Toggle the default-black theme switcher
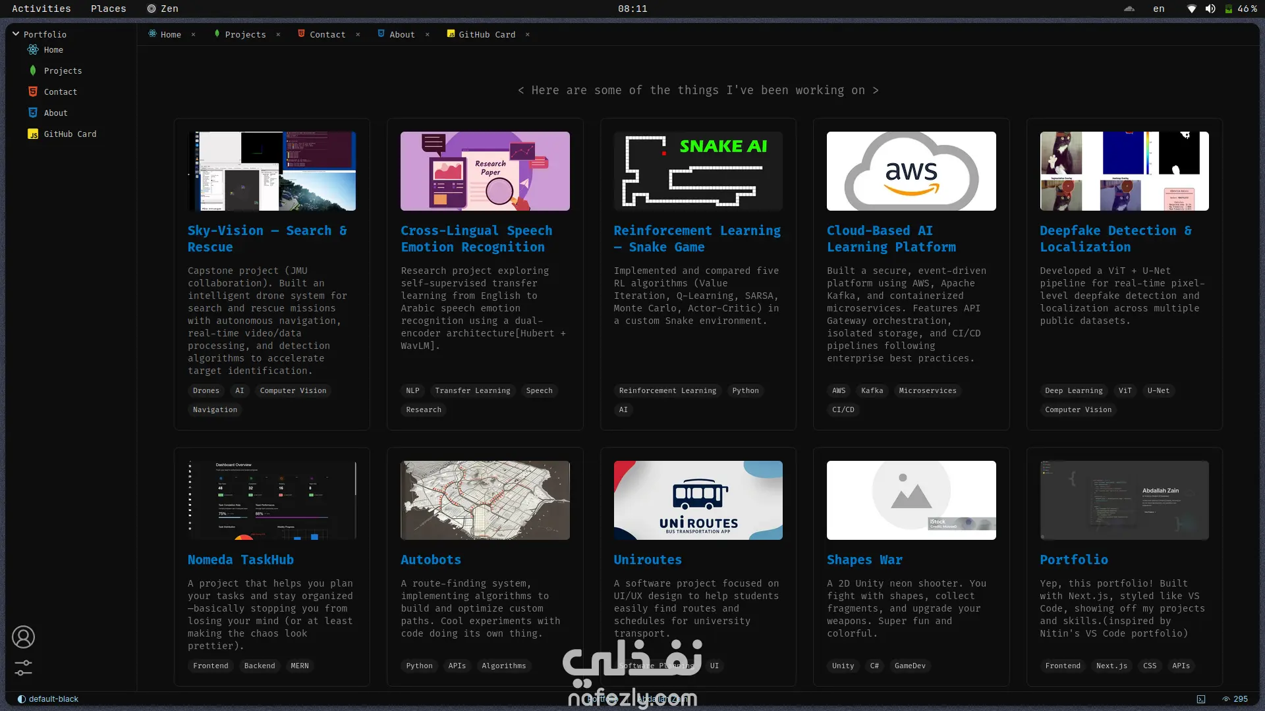The width and height of the screenshot is (1265, 711). pyautogui.click(x=48, y=699)
